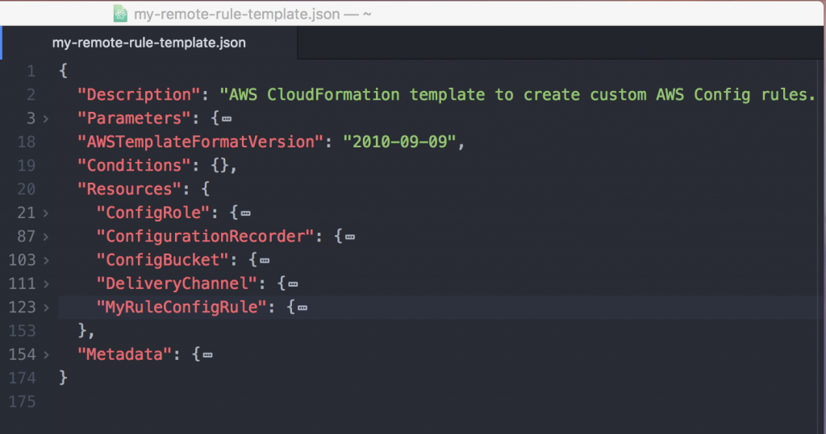Click line number 175 in the gutter
This screenshot has width=826, height=434.
tap(22, 402)
